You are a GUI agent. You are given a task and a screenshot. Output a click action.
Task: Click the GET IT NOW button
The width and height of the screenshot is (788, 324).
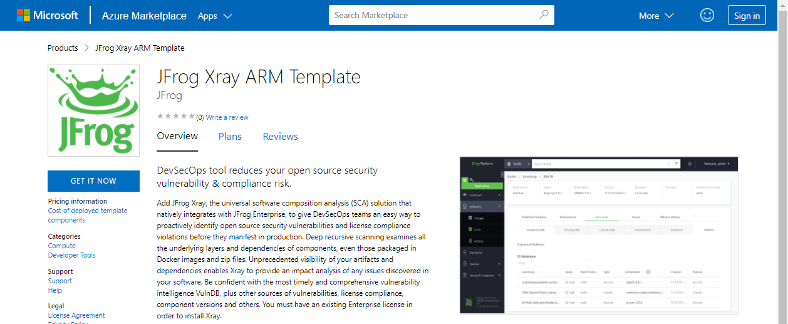click(93, 180)
